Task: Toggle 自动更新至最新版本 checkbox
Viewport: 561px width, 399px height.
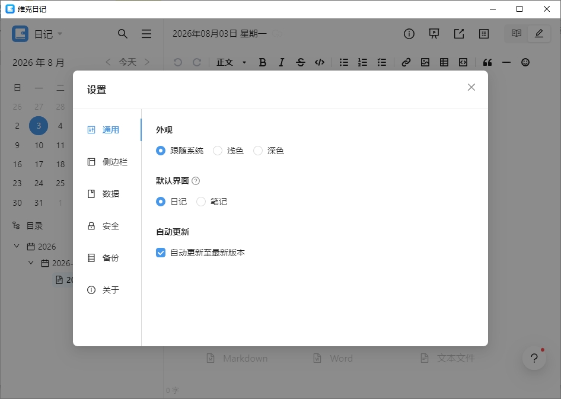Action: [161, 253]
